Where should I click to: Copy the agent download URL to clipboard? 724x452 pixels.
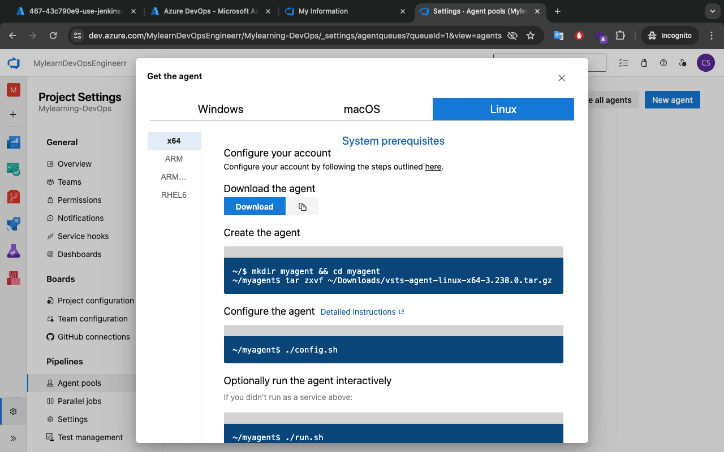pyautogui.click(x=302, y=207)
